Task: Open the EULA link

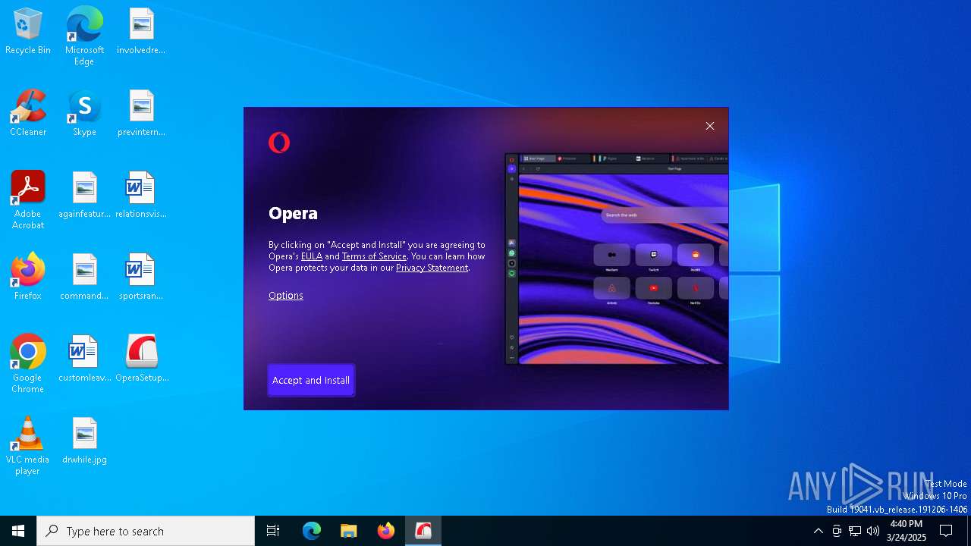Action: (312, 256)
